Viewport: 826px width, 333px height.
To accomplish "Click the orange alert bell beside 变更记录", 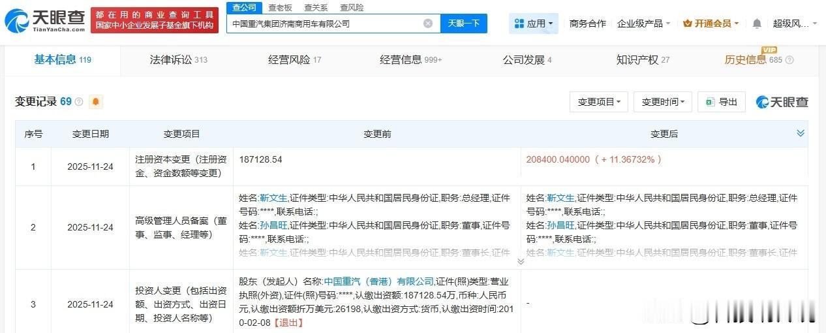I will click(96, 102).
